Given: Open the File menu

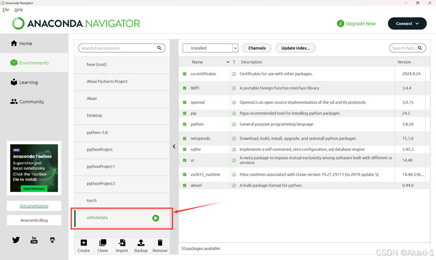Looking at the screenshot, I should pos(6,10).
